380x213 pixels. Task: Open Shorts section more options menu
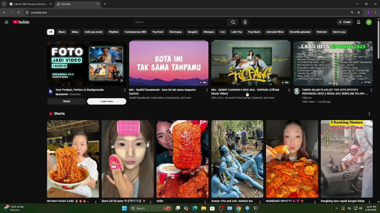point(369,114)
